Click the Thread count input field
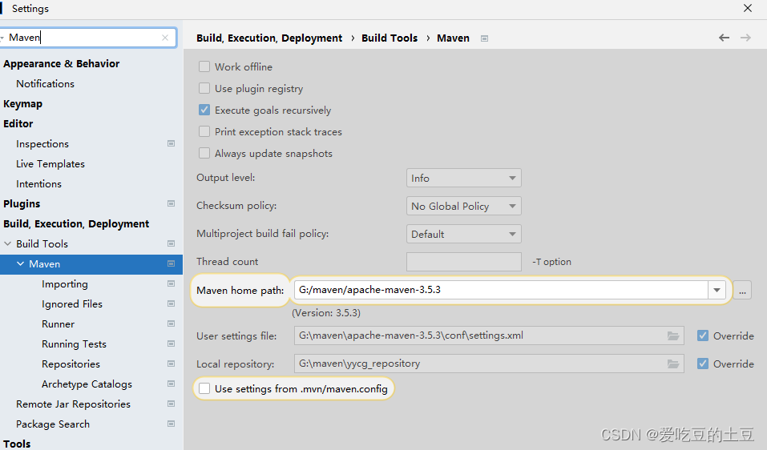Image resolution: width=767 pixels, height=450 pixels. click(x=464, y=261)
